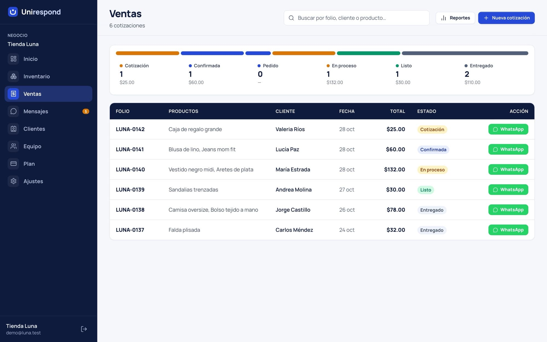The image size is (547, 342).
Task: Open the Clientes menu label
Action: 34,129
